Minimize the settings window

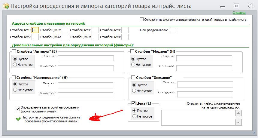pos(223,7)
